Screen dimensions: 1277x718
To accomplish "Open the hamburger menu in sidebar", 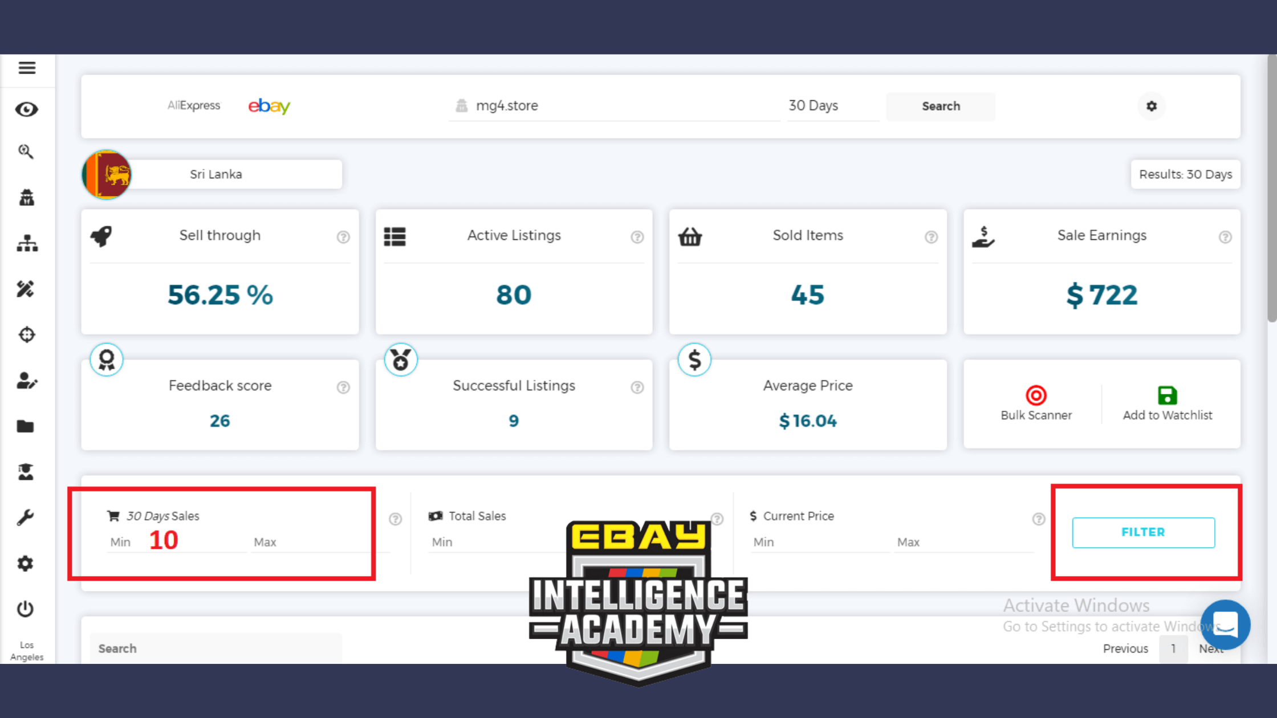I will coord(27,68).
